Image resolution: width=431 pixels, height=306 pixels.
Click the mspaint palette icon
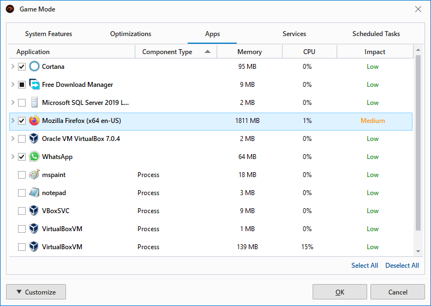click(x=34, y=175)
